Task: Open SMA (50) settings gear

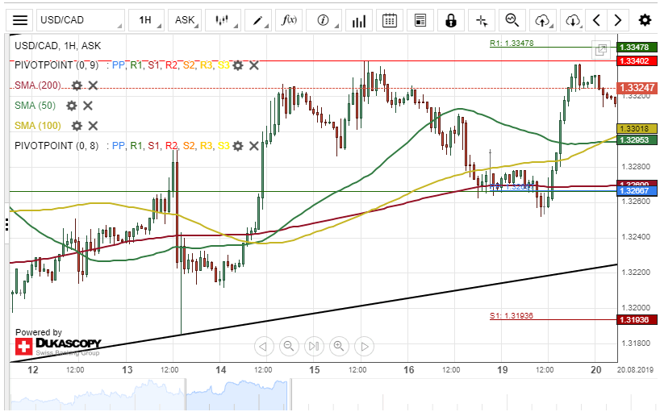Action: point(72,106)
